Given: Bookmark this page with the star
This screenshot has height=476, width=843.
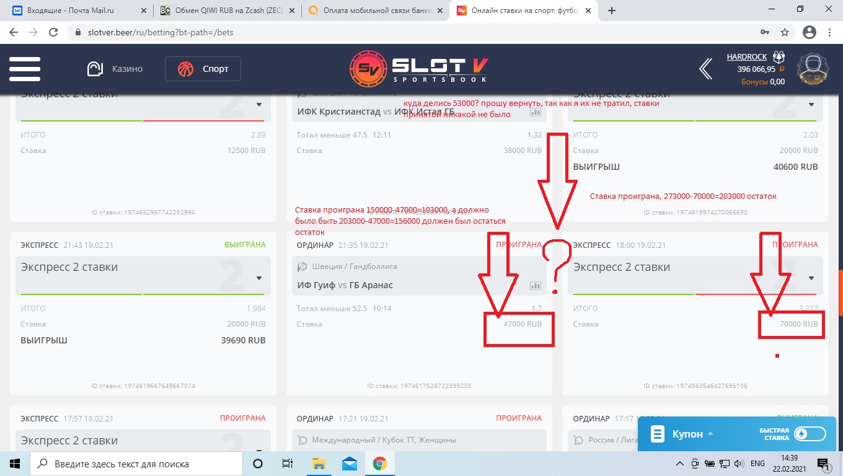Looking at the screenshot, I should [784, 32].
